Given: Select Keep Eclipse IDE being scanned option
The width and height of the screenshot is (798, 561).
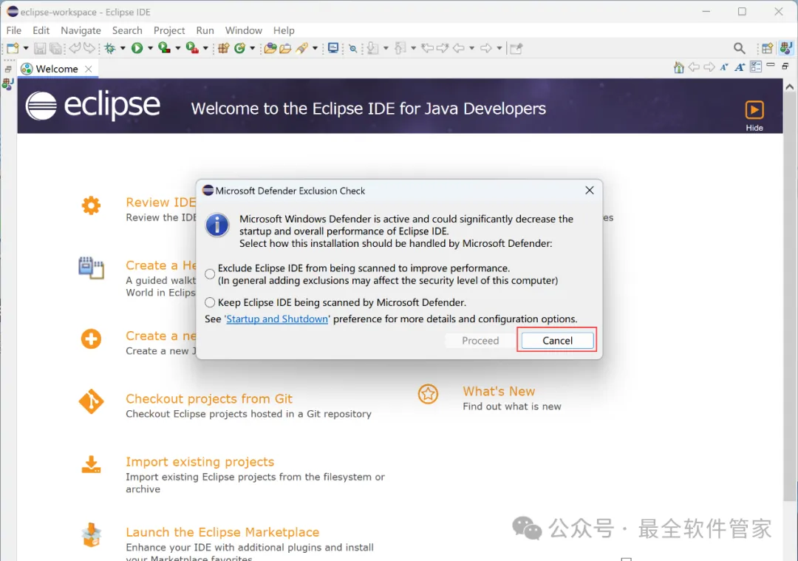Looking at the screenshot, I should [210, 302].
